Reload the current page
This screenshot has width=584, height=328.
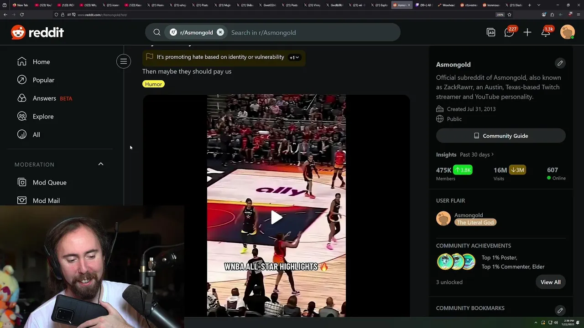(x=21, y=15)
